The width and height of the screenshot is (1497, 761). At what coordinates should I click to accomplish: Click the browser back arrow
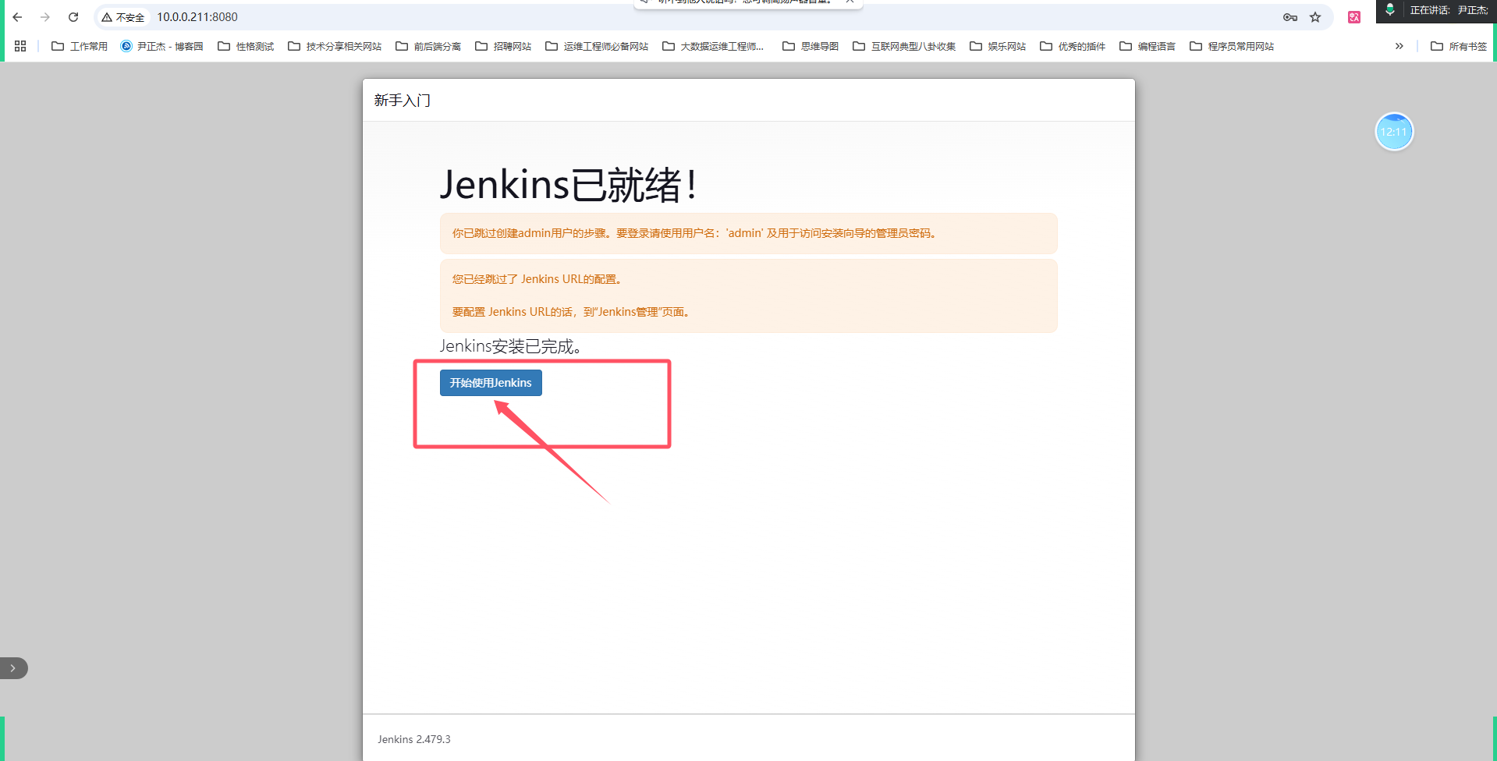17,17
